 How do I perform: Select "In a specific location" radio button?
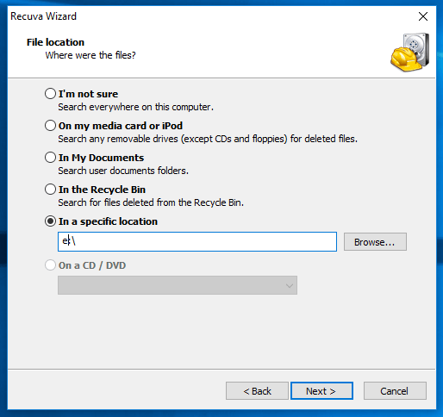click(50, 221)
